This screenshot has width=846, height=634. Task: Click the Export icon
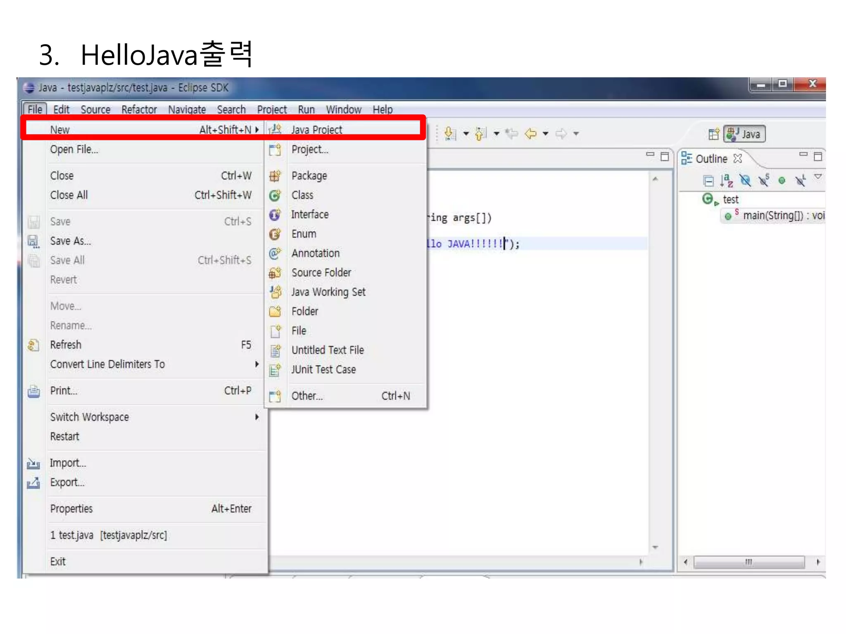coord(33,483)
